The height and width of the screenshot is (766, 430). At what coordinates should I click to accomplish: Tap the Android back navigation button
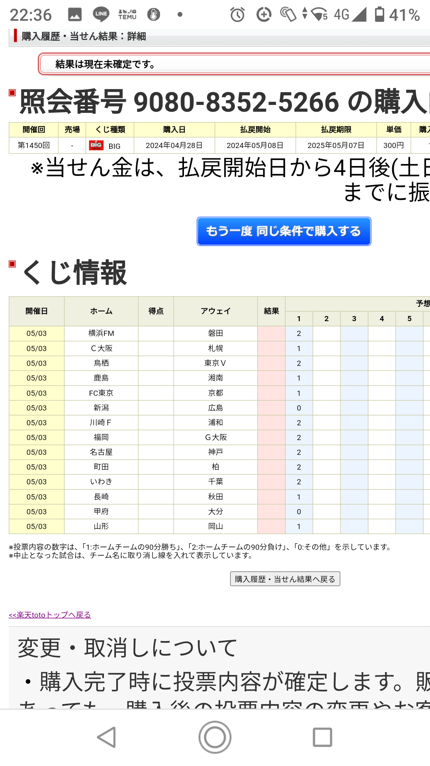point(107,737)
